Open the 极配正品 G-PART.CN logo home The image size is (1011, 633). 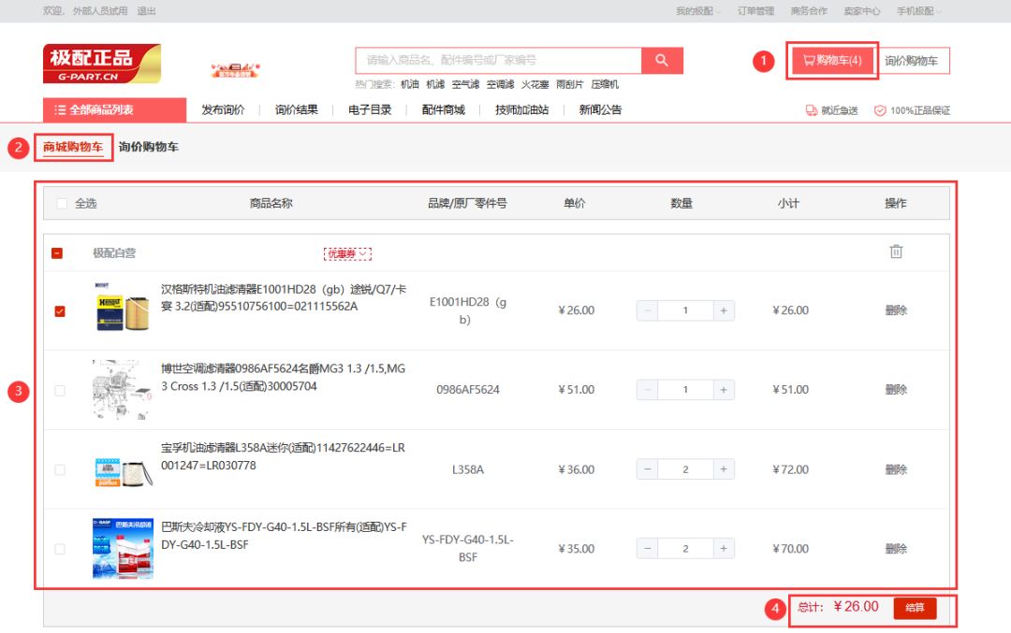[102, 64]
